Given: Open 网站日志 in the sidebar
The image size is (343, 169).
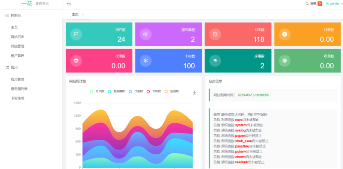Looking at the screenshot, I should (x=18, y=37).
